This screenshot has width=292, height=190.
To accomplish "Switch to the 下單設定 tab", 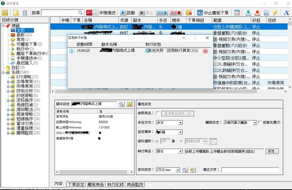I will [x=76, y=184].
